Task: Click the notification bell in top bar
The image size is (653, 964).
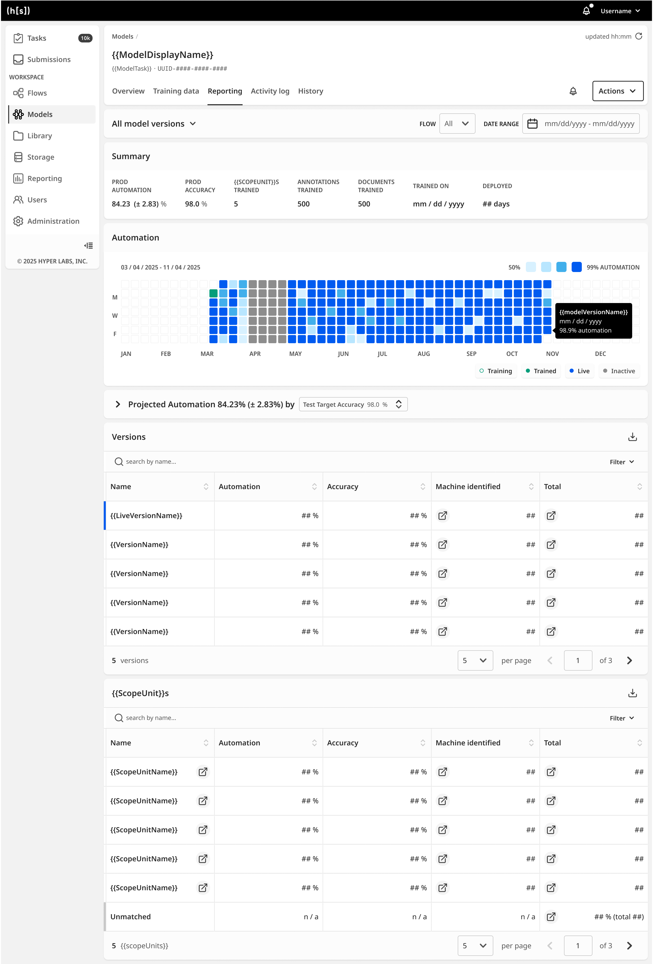Action: 586,11
